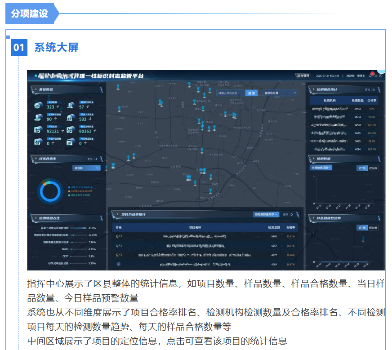Select 近7天 in the 检测数量 panel
The width and height of the screenshot is (392, 350).
pos(361,168)
